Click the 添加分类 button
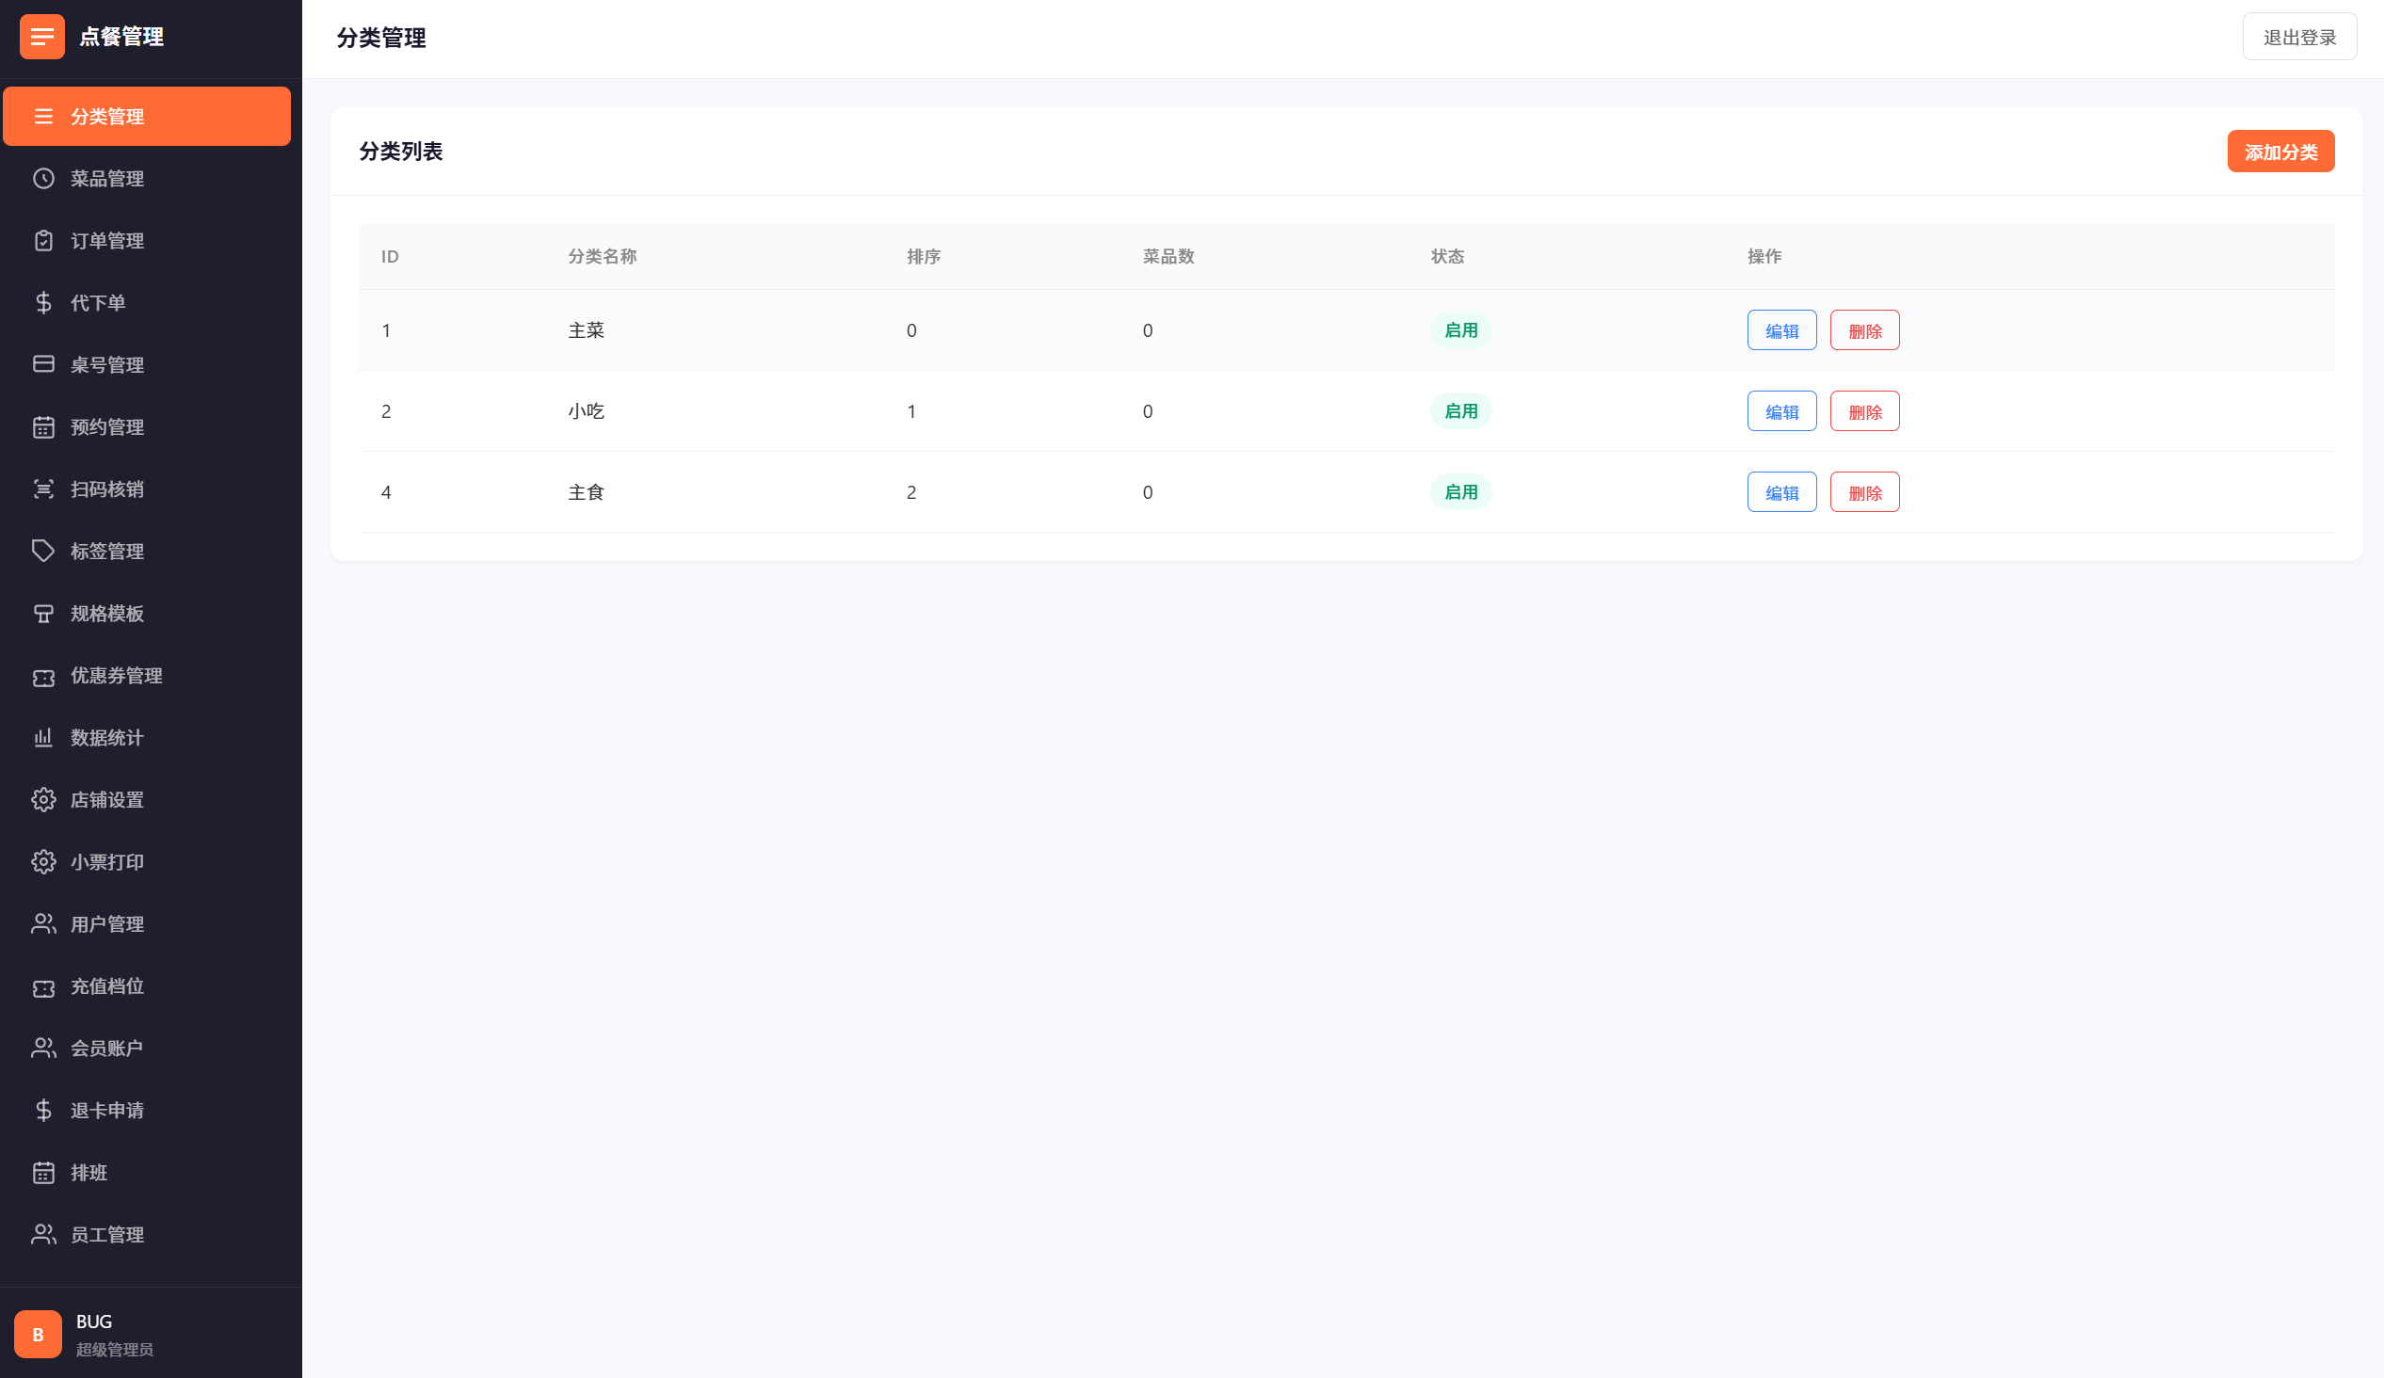The height and width of the screenshot is (1378, 2384). coord(2279,152)
